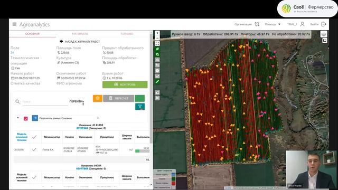Zoom out on the map
The height and width of the screenshot is (190, 338).
click(157, 38)
